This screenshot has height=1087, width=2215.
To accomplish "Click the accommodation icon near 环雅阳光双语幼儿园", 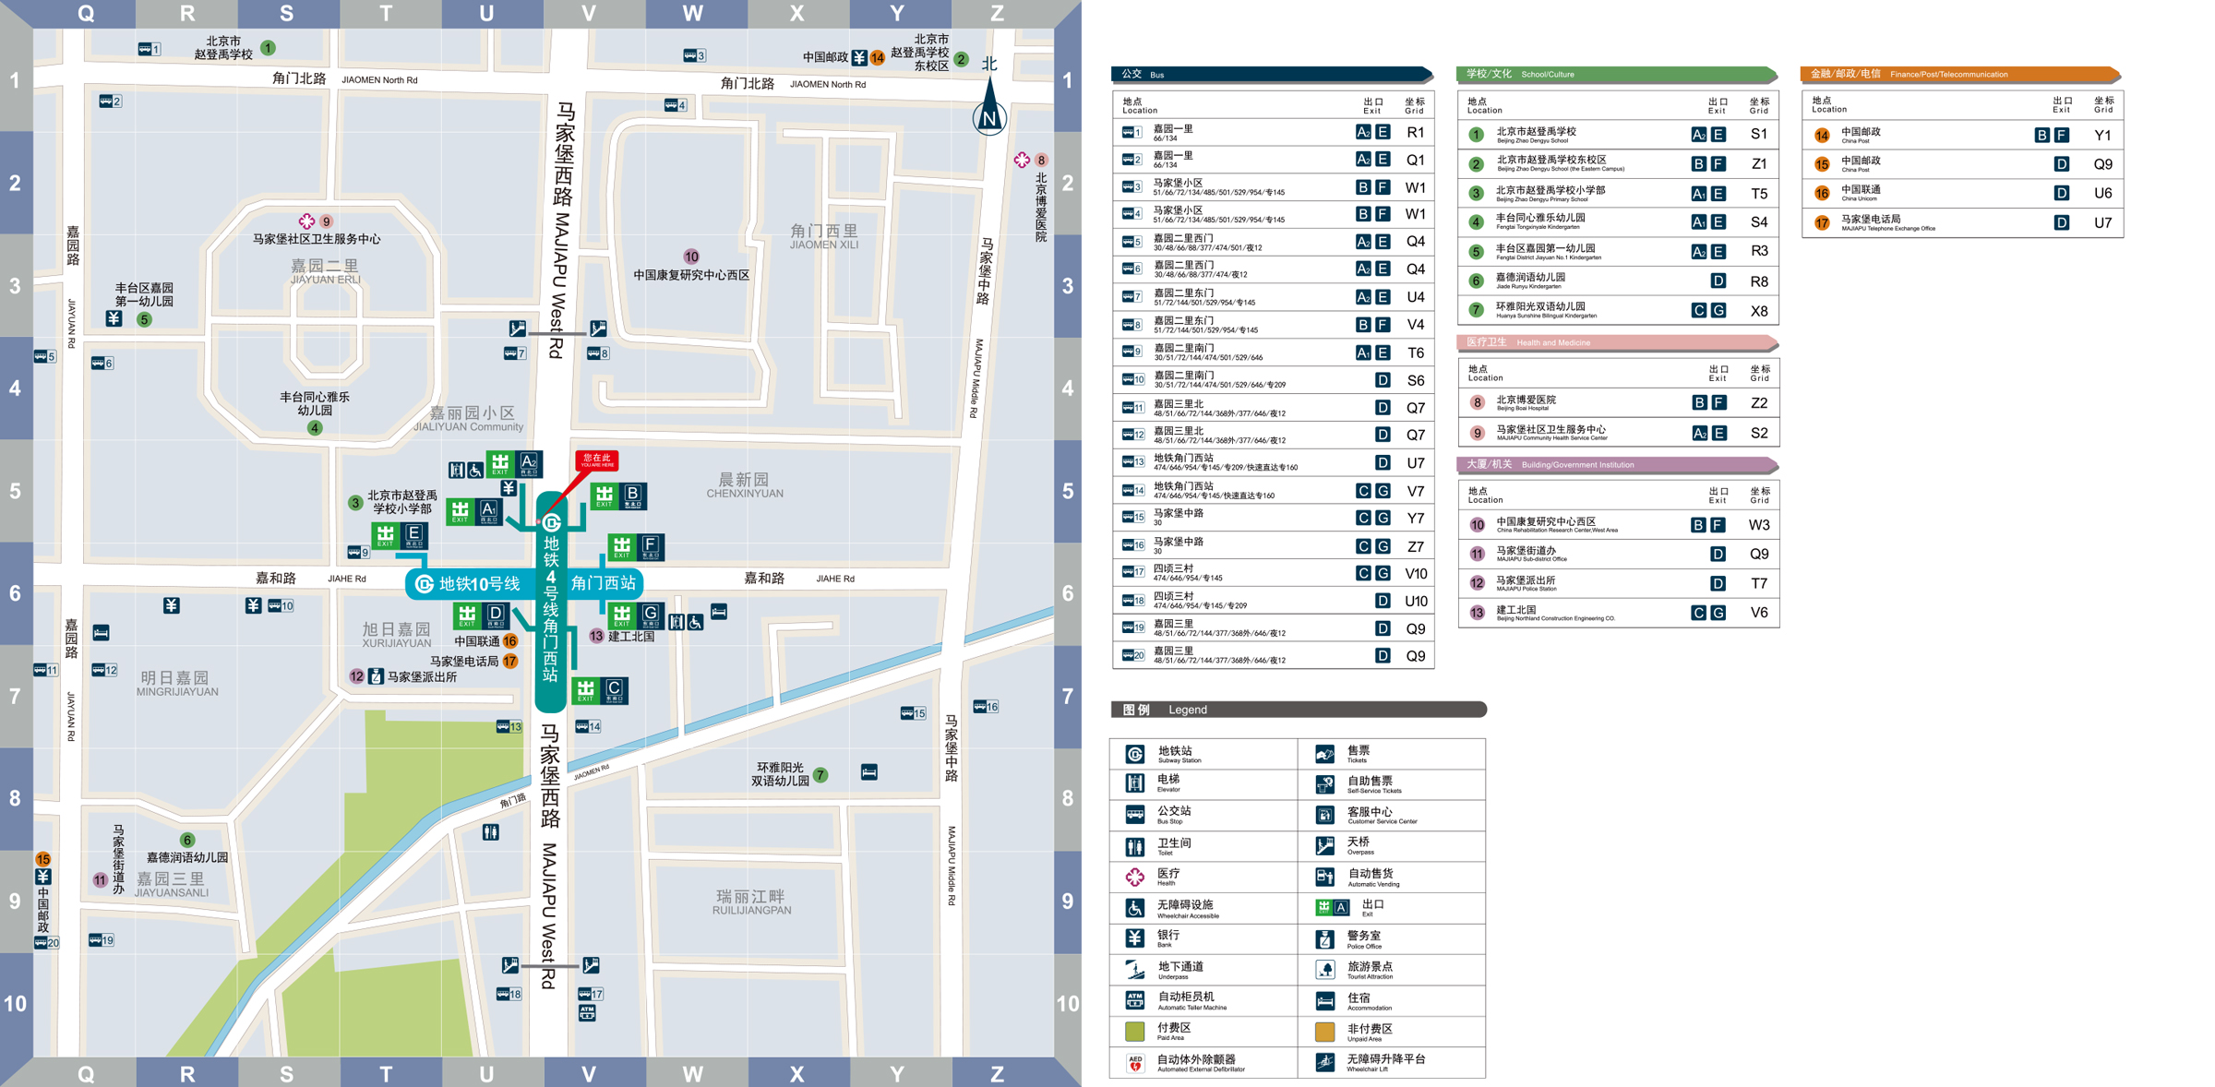I will point(868,771).
